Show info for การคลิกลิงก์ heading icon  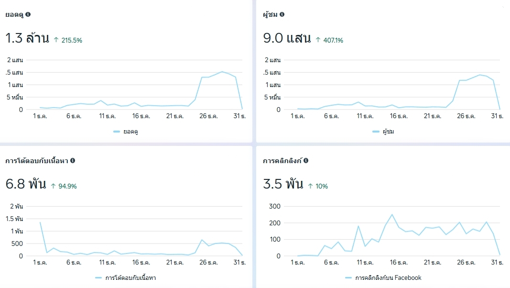[306, 161]
